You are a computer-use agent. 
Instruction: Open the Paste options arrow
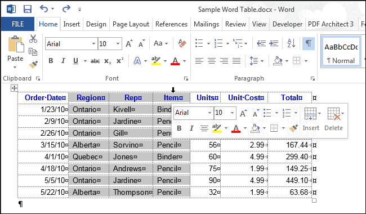coord(15,67)
